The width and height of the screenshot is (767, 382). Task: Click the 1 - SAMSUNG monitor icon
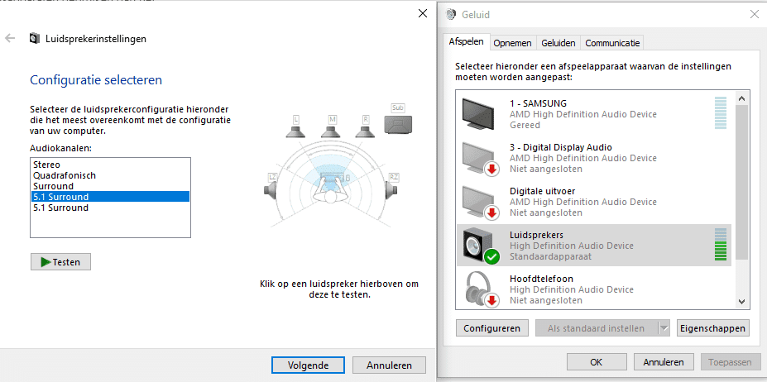[x=479, y=114]
